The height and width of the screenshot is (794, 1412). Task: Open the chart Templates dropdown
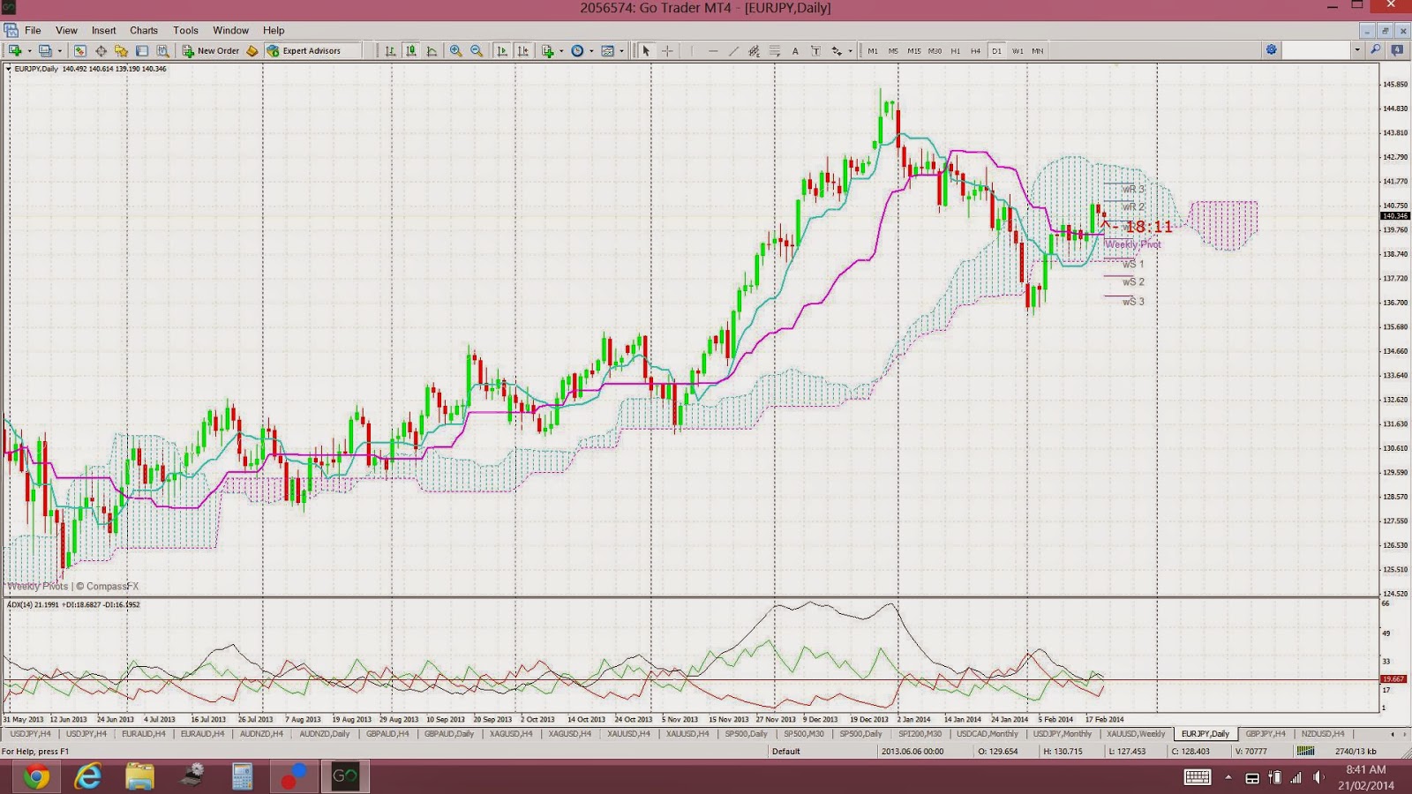pyautogui.click(x=622, y=50)
